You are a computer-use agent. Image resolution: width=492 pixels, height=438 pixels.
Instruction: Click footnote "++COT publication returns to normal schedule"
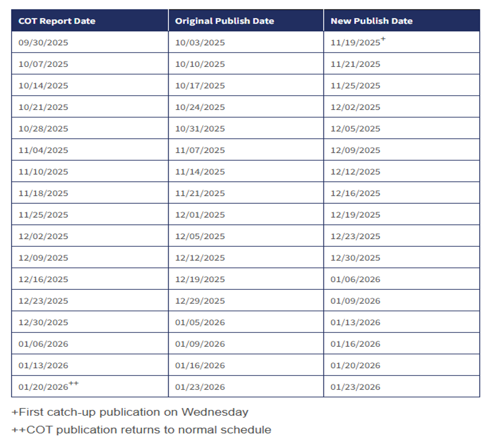click(141, 430)
